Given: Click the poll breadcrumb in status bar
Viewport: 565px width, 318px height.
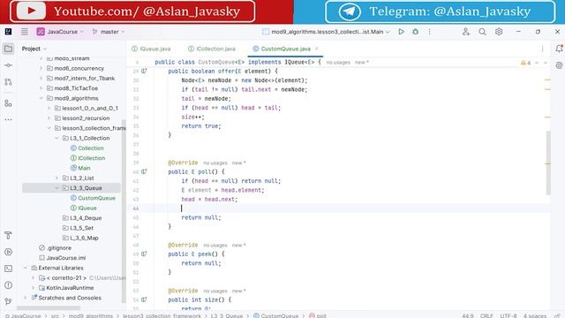Looking at the screenshot, I should pyautogui.click(x=318, y=315).
